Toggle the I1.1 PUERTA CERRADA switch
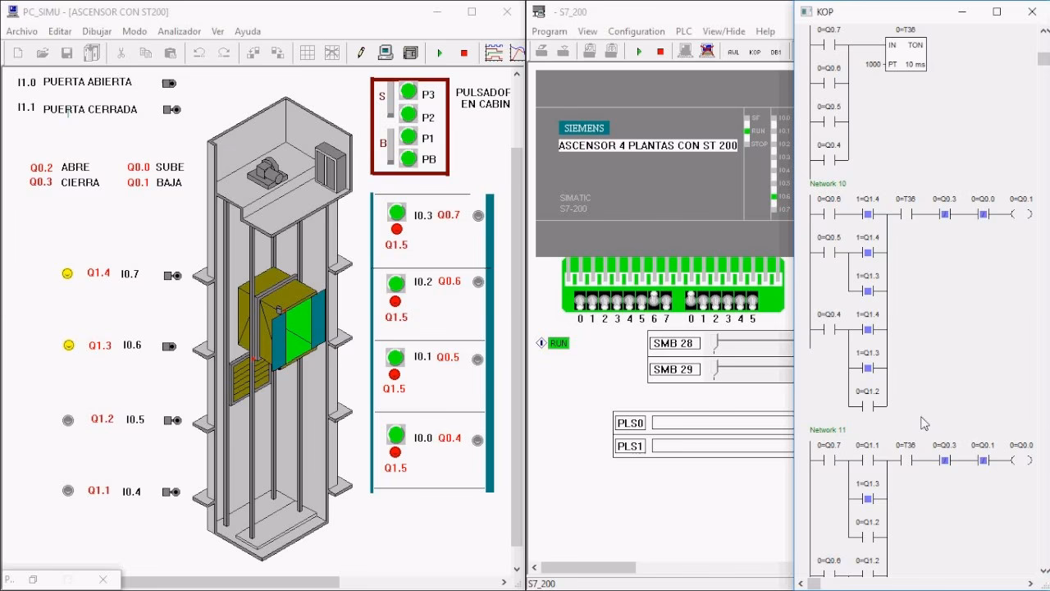1050x591 pixels. point(171,109)
